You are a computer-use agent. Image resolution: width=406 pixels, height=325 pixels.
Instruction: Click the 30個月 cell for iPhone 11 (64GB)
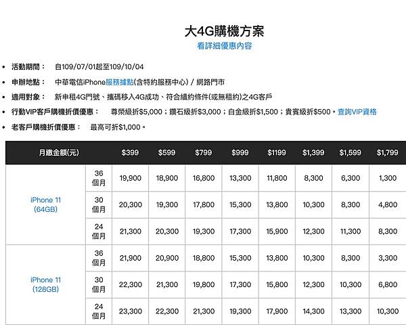(99, 204)
